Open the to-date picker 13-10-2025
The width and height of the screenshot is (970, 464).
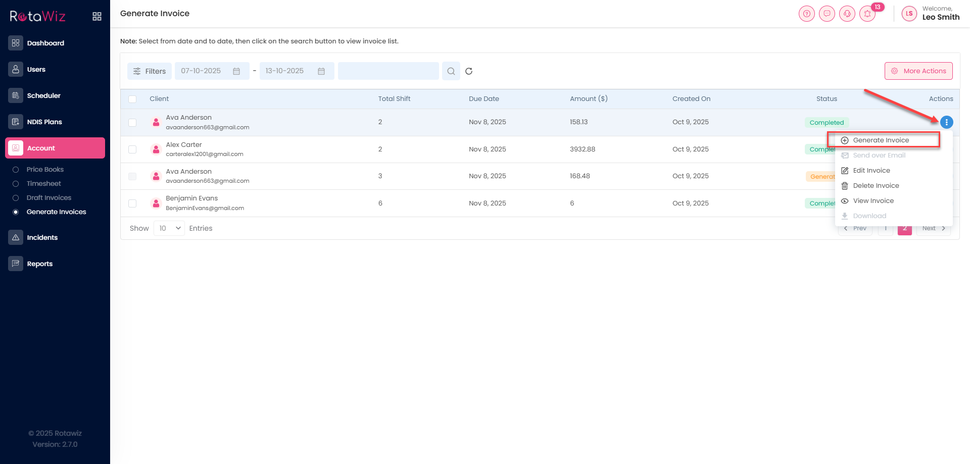pyautogui.click(x=297, y=71)
